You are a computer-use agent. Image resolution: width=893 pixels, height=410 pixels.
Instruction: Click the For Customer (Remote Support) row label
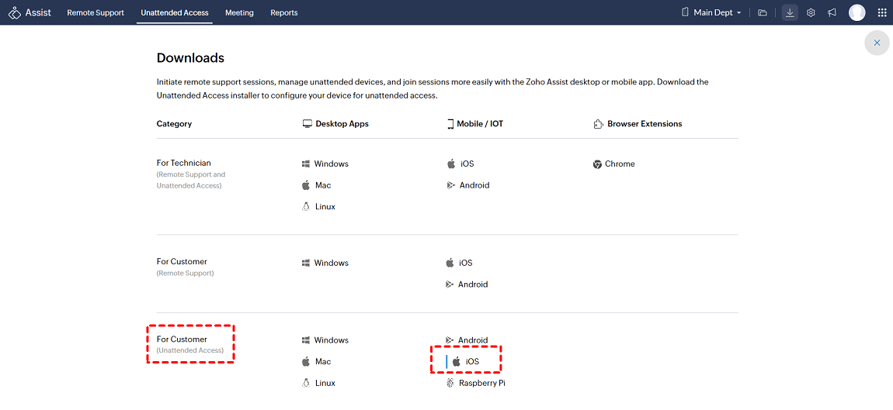[185, 267]
